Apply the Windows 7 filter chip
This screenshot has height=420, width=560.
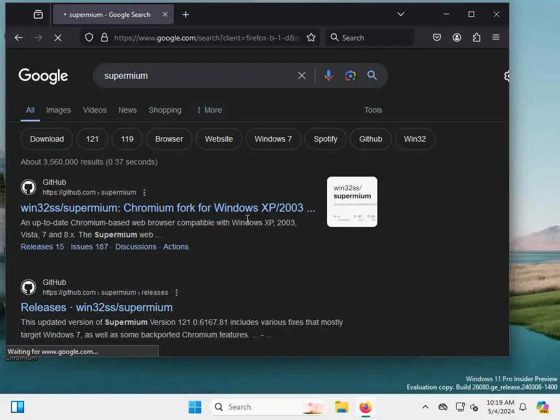pos(273,139)
